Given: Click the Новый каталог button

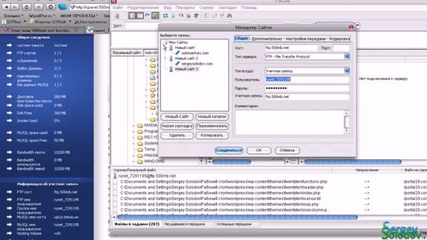Looking at the screenshot, I should pyautogui.click(x=212, y=117).
